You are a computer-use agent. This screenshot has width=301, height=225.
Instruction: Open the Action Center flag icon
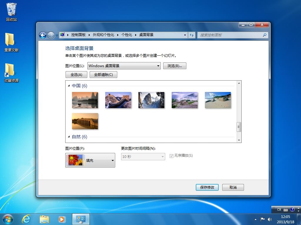[262, 219]
